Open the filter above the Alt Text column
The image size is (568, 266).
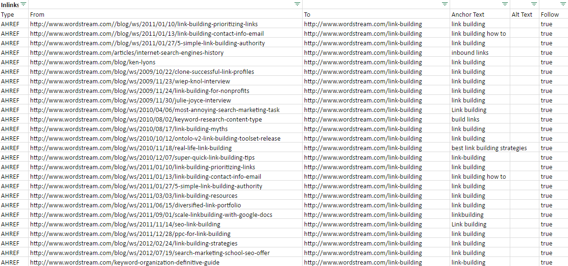[534, 4]
